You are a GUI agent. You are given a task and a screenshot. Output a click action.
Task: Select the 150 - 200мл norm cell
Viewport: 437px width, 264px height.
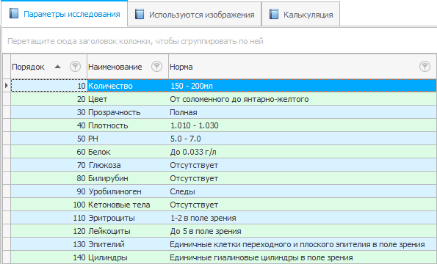(x=303, y=86)
